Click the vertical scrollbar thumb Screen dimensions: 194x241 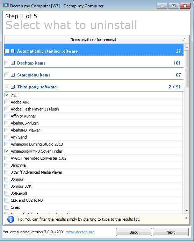187,69
